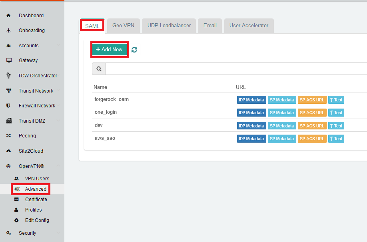Image resolution: width=367 pixels, height=242 pixels.
Task: Switch to the Geo VPN tab
Action: click(x=123, y=25)
